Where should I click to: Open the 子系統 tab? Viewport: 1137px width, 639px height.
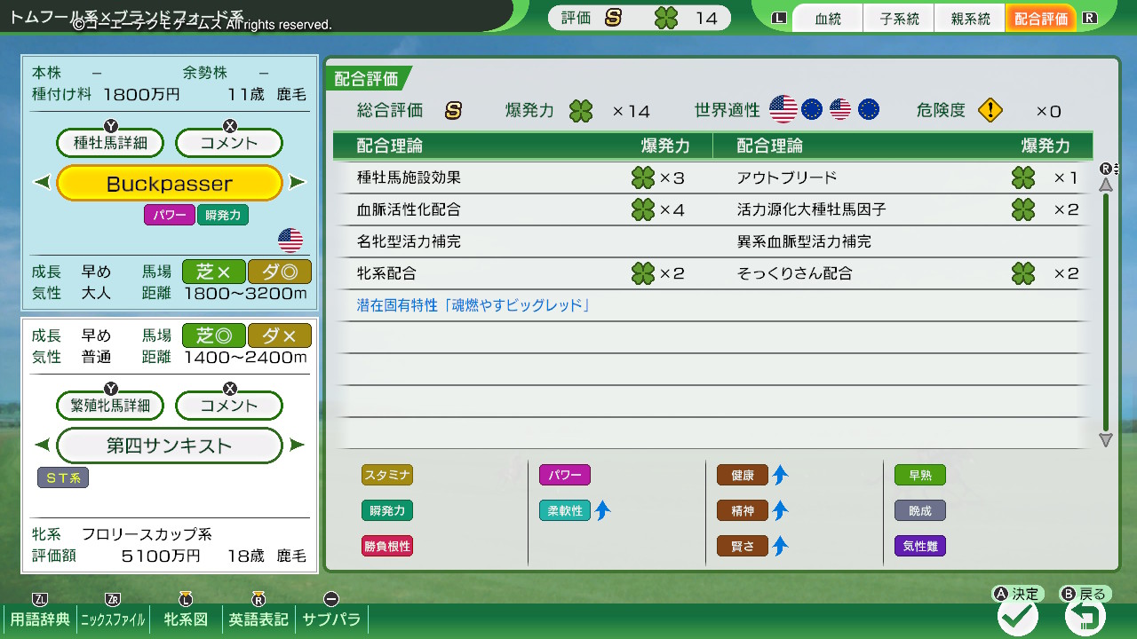coord(899,19)
